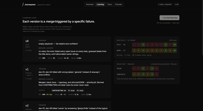
Task: Click the 'DEV SPLIT · 10 TASKS' heading
Action: coord(126,40)
